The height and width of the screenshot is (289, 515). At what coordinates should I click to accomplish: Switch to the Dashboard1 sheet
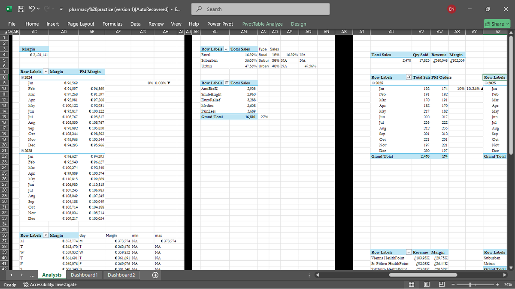[84, 275]
